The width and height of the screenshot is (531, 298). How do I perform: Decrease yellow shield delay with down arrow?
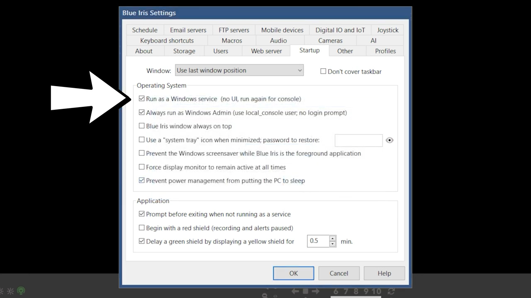(x=332, y=244)
